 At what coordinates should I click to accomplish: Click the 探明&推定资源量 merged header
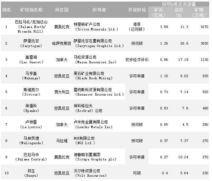click(x=178, y=4)
